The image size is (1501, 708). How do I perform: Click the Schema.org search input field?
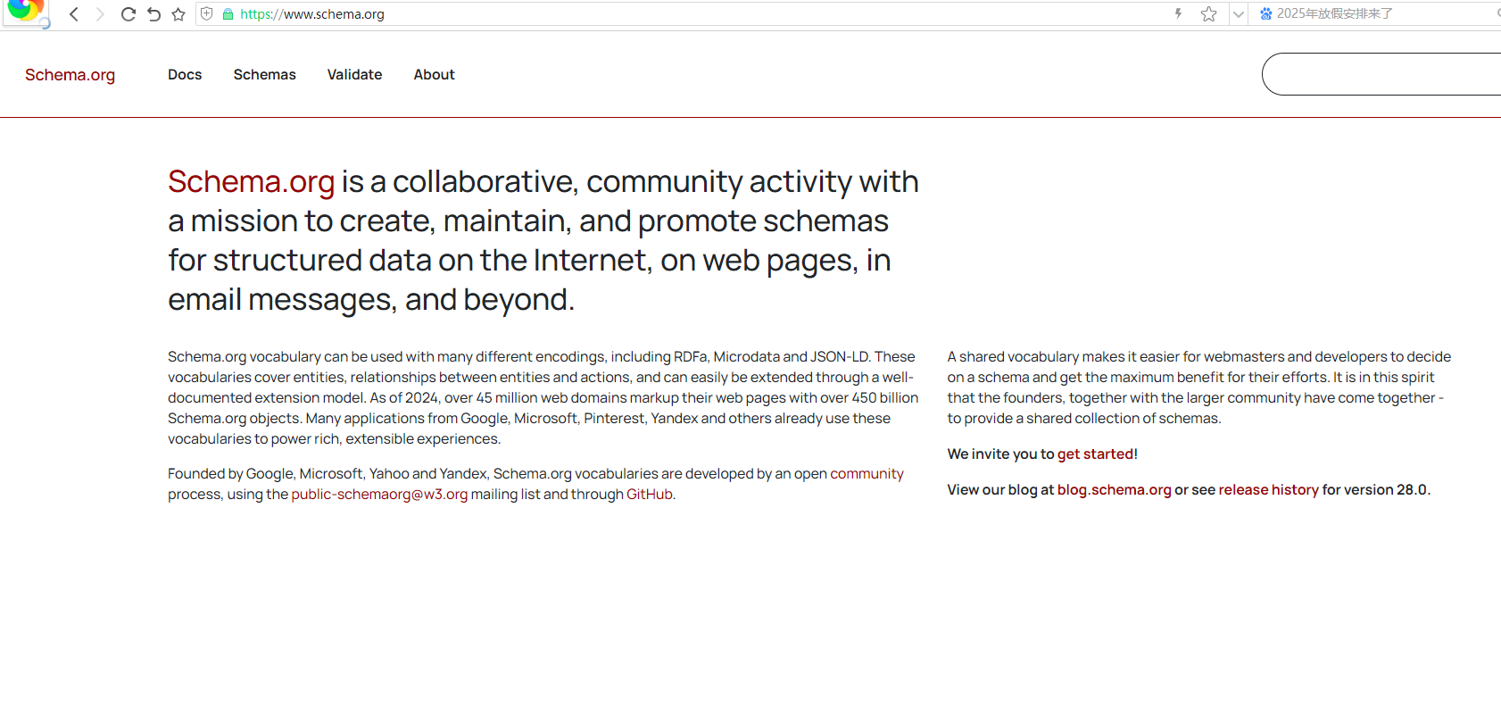1381,74
